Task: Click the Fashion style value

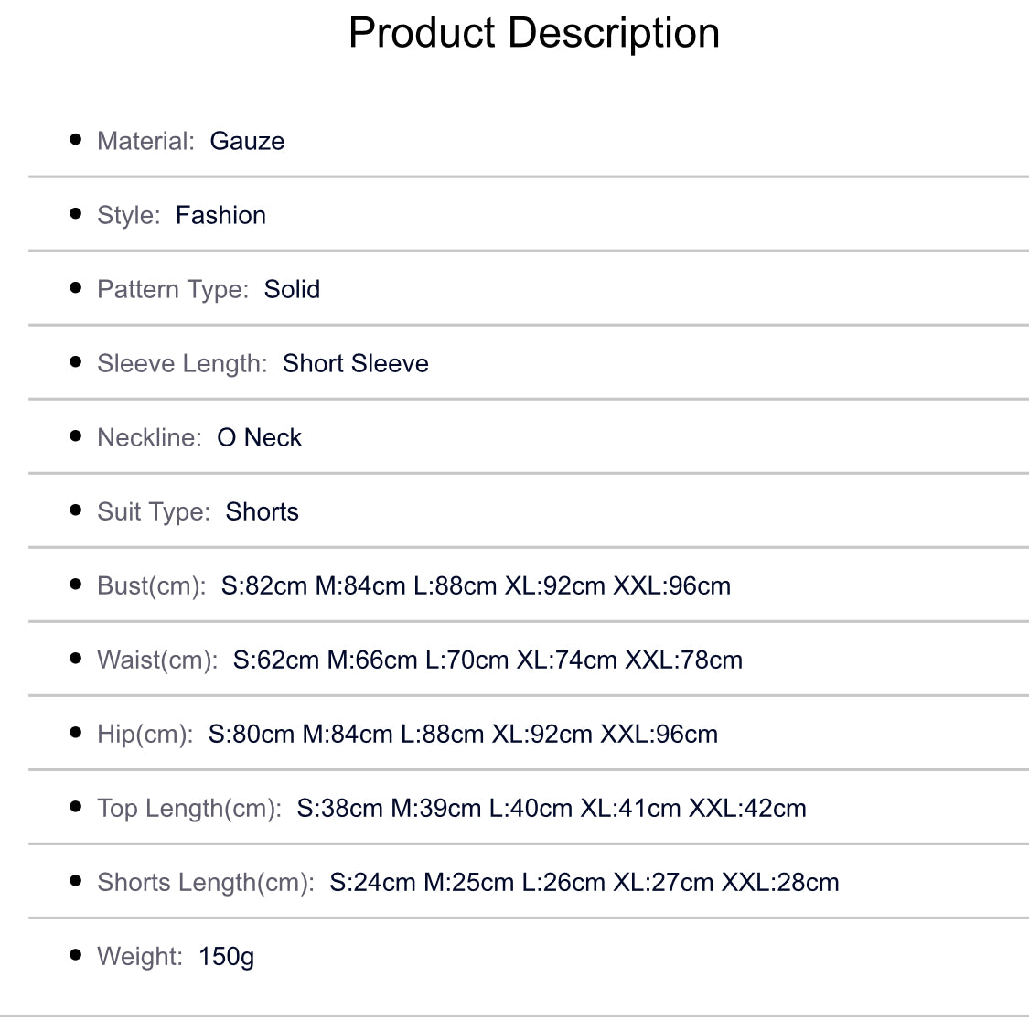Action: point(220,215)
